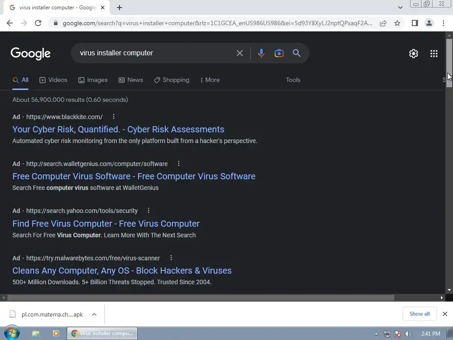The width and height of the screenshot is (453, 340).
Task: Open options menu for walletgenius ad
Action: (179, 164)
